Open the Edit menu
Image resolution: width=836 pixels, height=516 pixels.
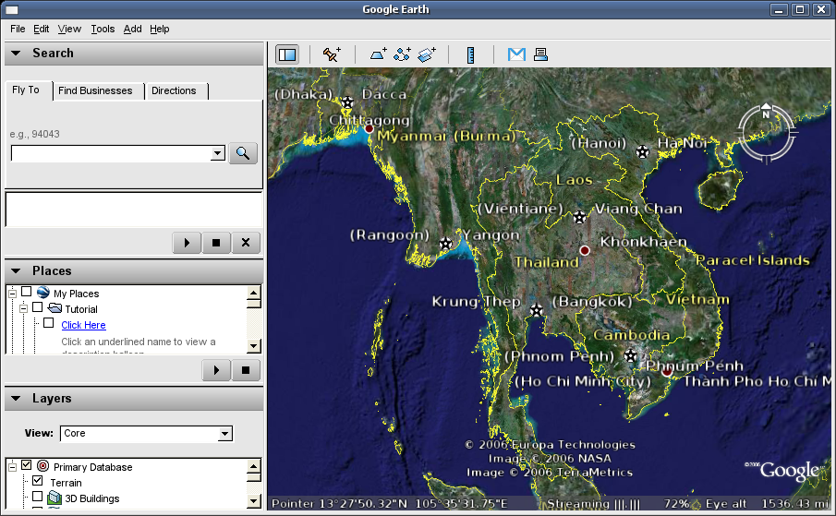(41, 29)
